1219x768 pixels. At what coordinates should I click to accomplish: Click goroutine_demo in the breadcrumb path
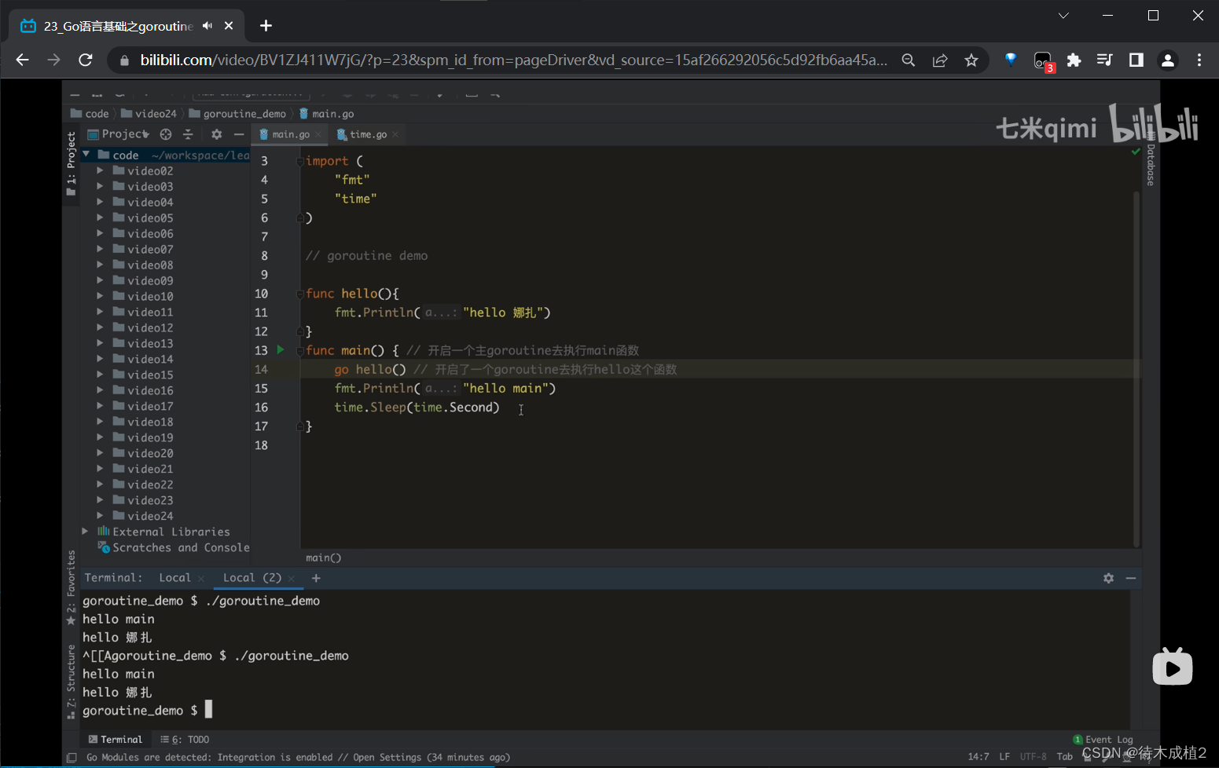(x=237, y=114)
